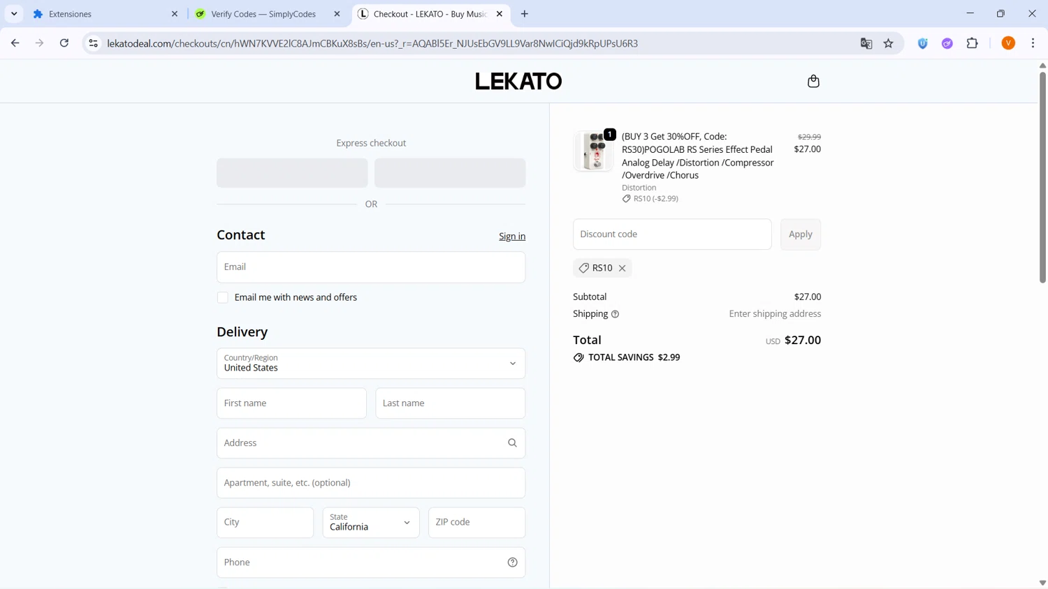Screen dimensions: 1048x589
Task: Reload the checkout page
Action: (64, 43)
